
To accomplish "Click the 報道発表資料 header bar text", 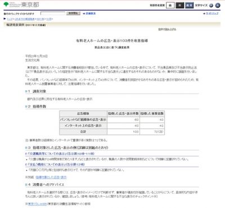I will pos(15,25).
